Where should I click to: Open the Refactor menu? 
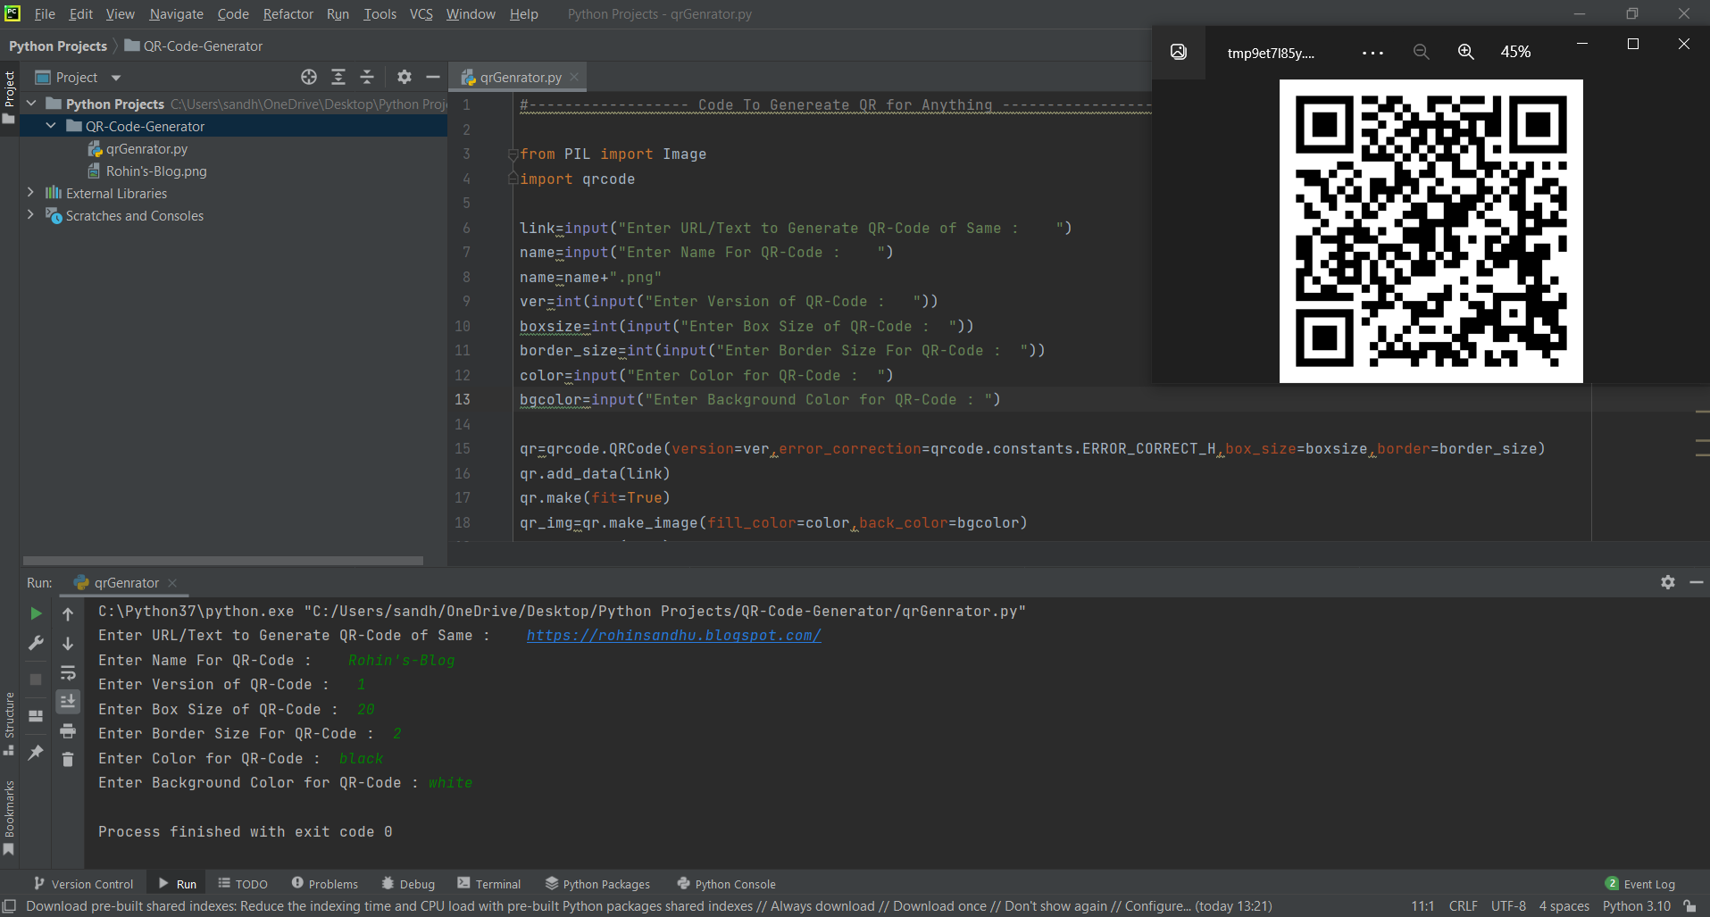[288, 14]
